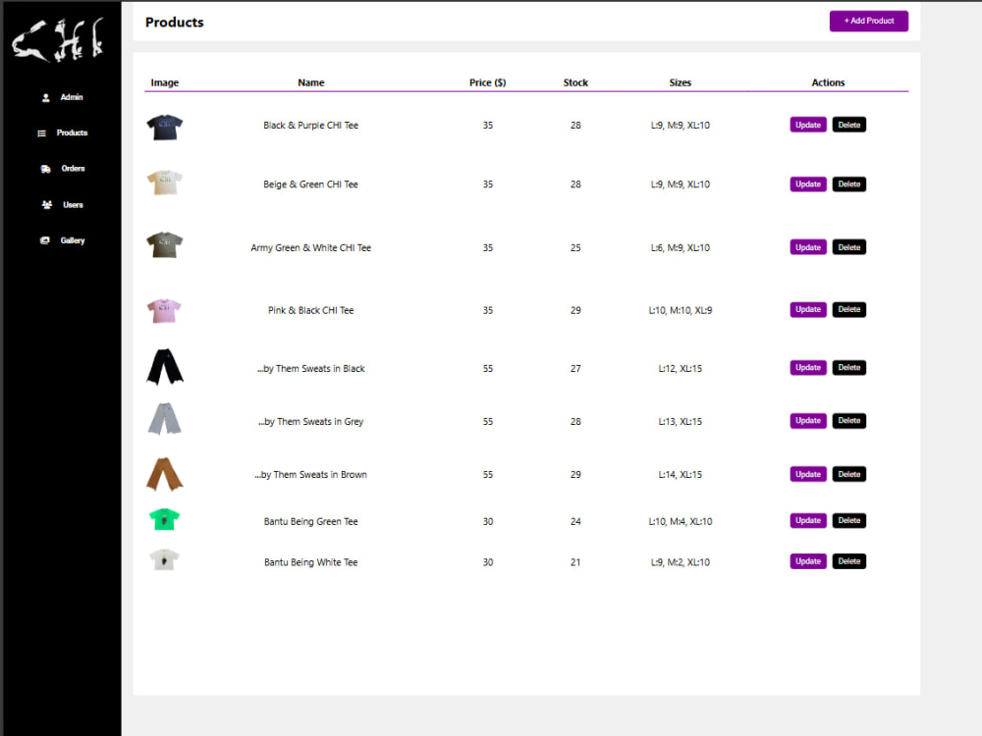982x736 pixels.
Task: Update the Sweats in Grey product
Action: [808, 421]
